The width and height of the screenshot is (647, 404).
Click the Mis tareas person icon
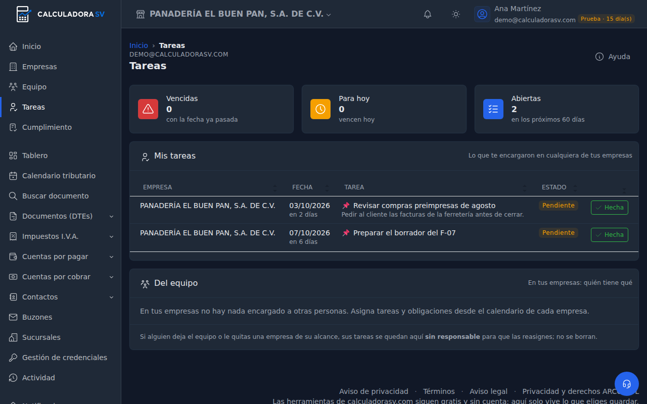click(145, 157)
